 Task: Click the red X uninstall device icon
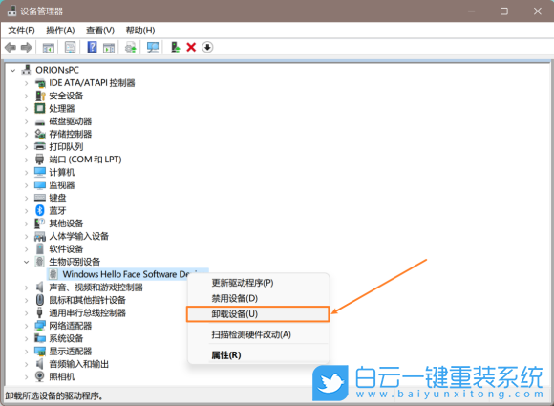pos(191,47)
